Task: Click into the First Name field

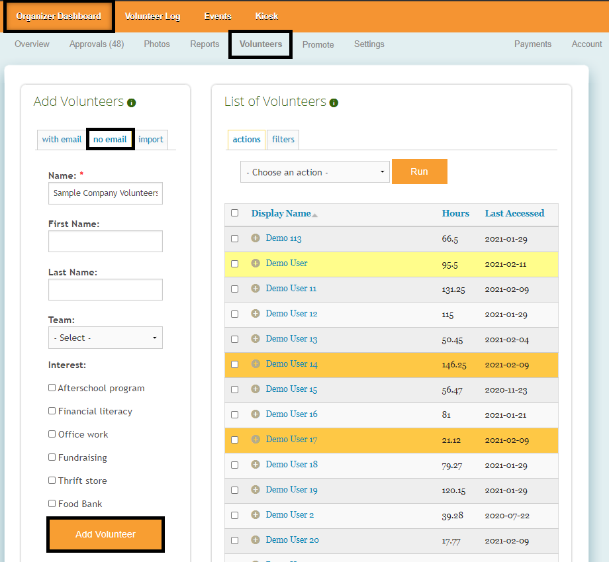Action: [x=105, y=242]
